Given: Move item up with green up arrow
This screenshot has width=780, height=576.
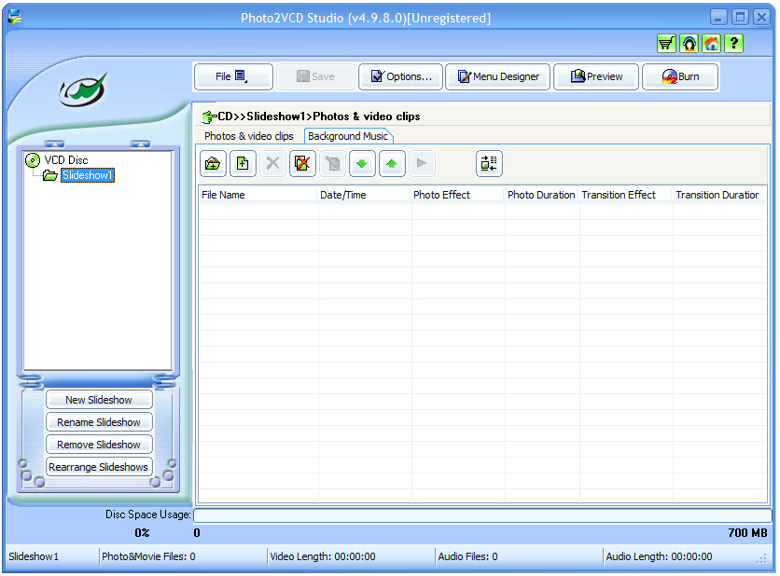Looking at the screenshot, I should click(392, 164).
